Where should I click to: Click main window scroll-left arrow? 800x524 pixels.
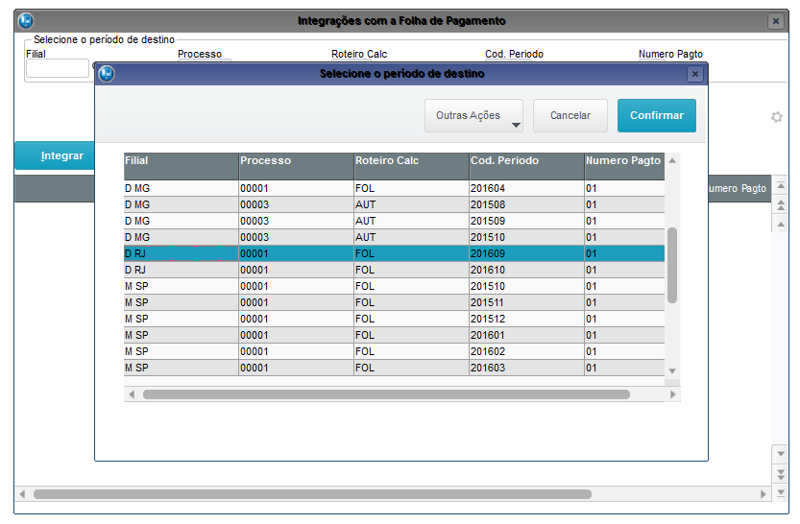22,494
